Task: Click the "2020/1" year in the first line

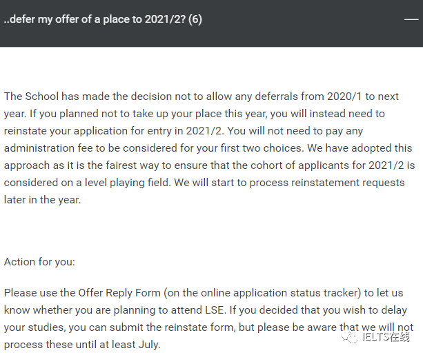Action: [x=344, y=97]
